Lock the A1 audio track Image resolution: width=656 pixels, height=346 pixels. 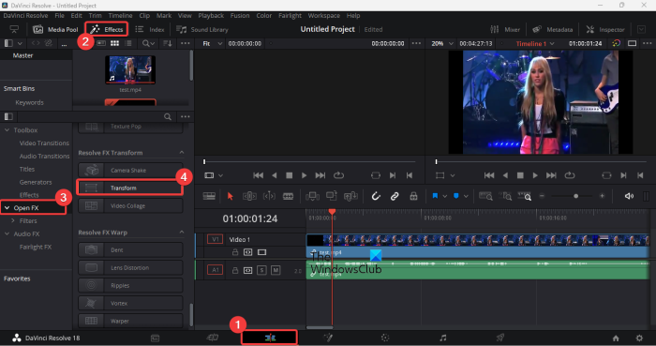(x=235, y=270)
